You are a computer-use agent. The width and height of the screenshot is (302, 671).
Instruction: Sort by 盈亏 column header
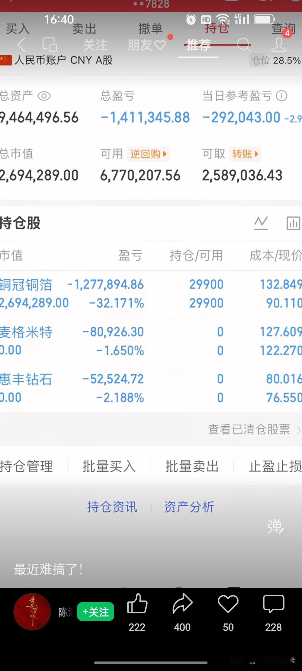tap(131, 256)
